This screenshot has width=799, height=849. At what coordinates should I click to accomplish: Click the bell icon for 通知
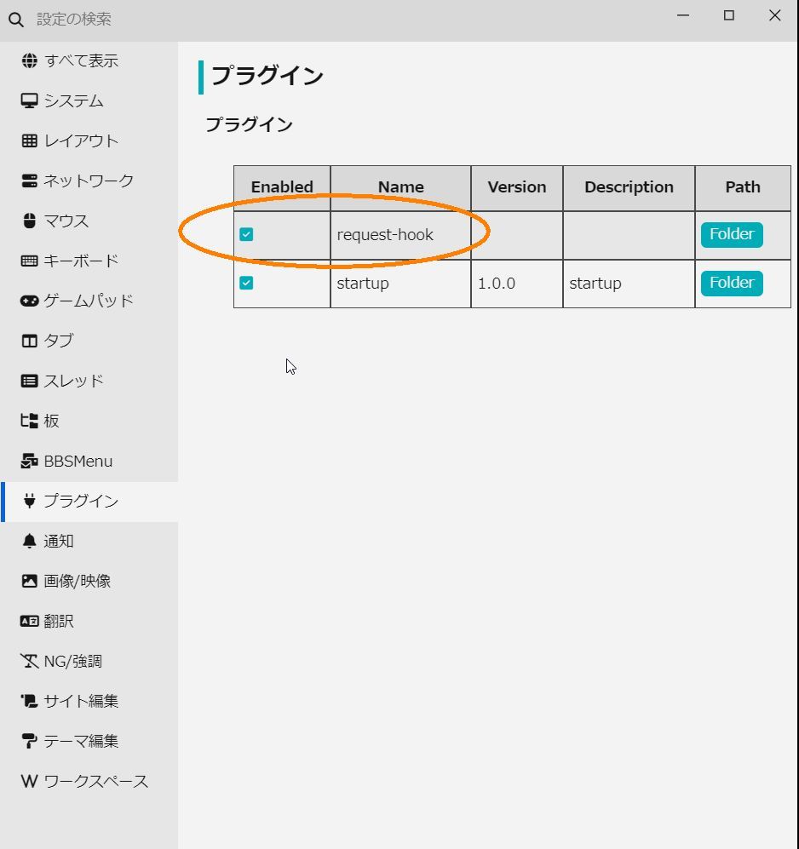click(x=29, y=541)
